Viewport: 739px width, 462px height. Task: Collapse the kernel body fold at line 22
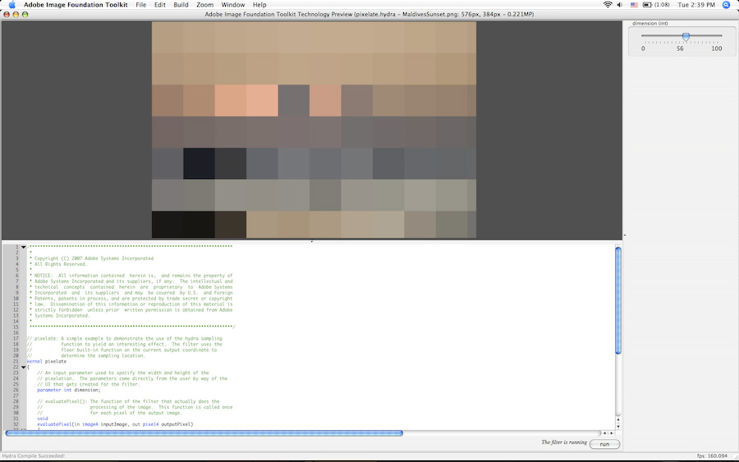tap(23, 367)
